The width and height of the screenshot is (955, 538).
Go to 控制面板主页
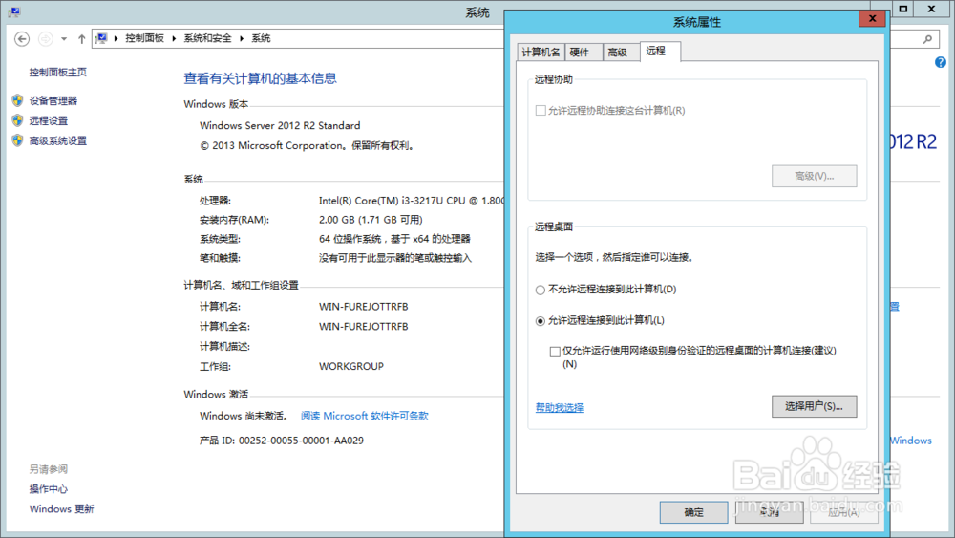coord(58,72)
